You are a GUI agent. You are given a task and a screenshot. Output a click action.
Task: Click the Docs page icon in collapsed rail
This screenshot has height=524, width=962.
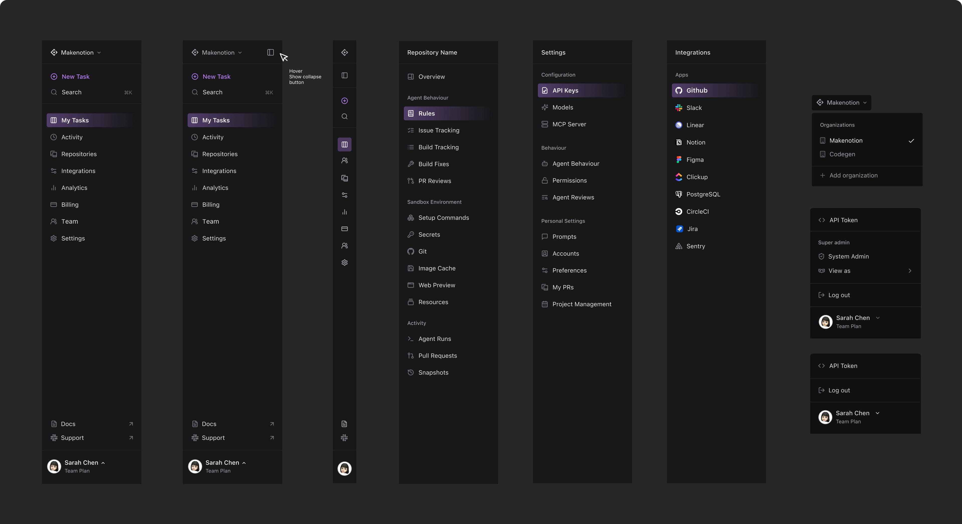[344, 424]
